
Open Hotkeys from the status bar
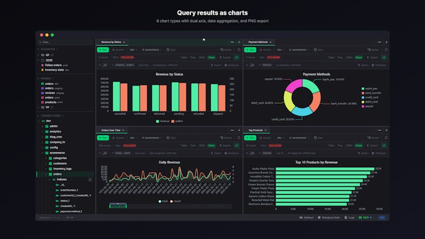307,217
